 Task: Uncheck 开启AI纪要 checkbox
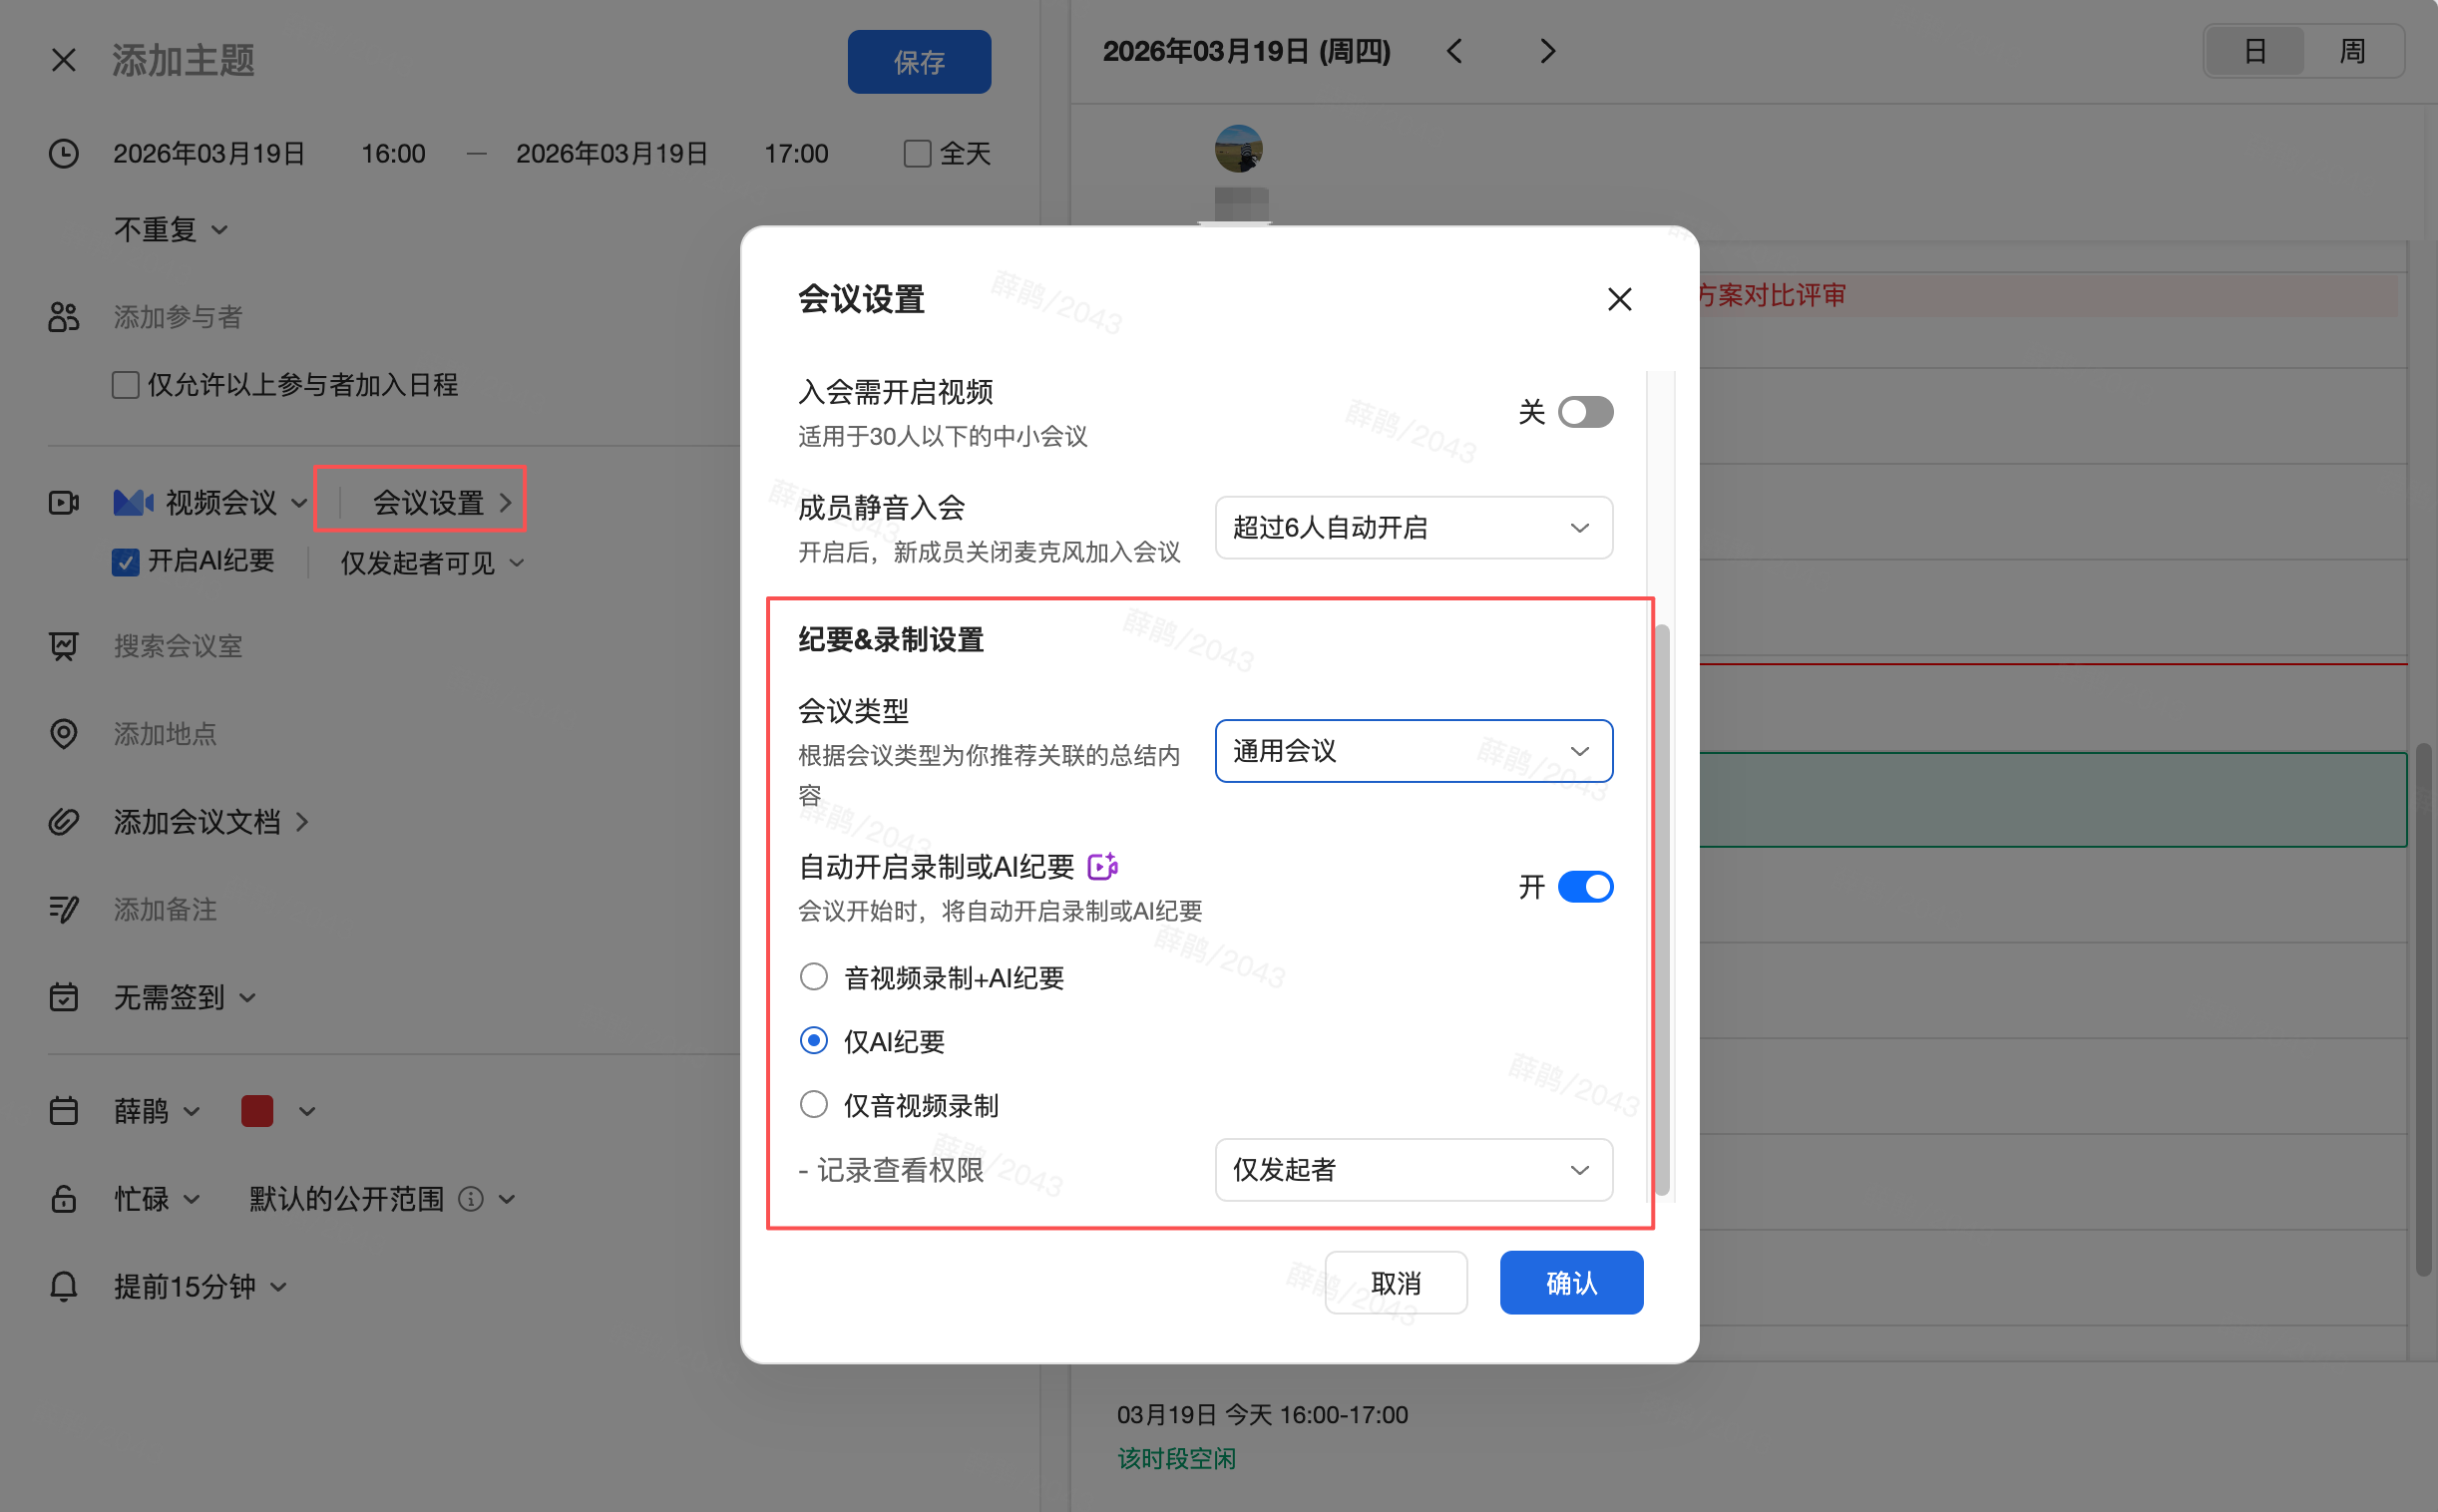click(x=125, y=562)
